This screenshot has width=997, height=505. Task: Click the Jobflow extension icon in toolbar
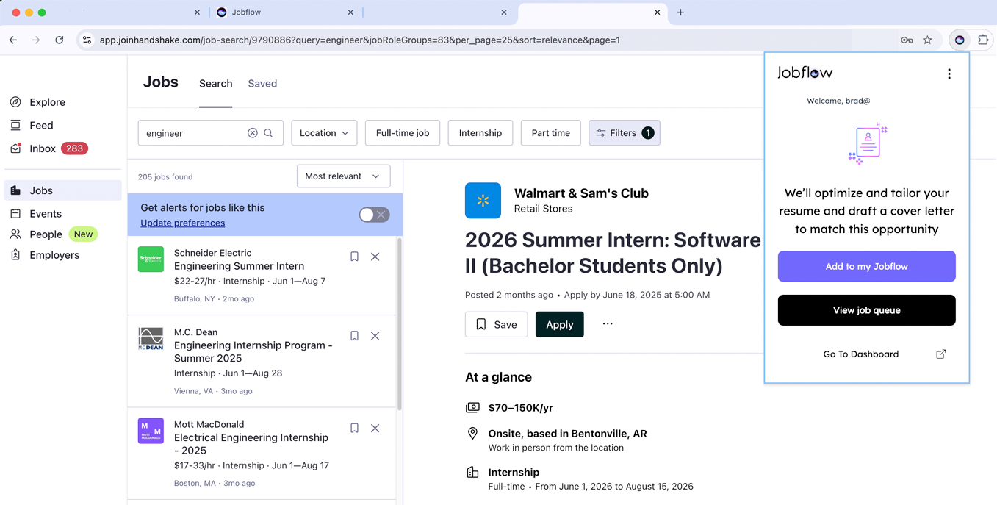click(x=960, y=40)
